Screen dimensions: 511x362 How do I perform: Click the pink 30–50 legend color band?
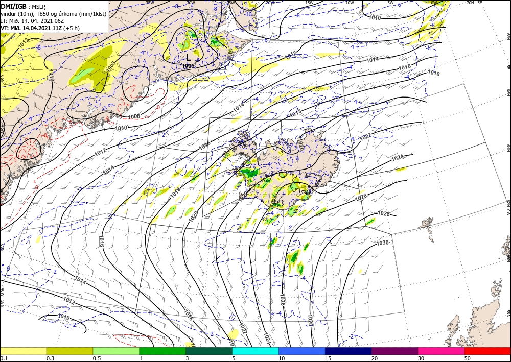click(442, 351)
